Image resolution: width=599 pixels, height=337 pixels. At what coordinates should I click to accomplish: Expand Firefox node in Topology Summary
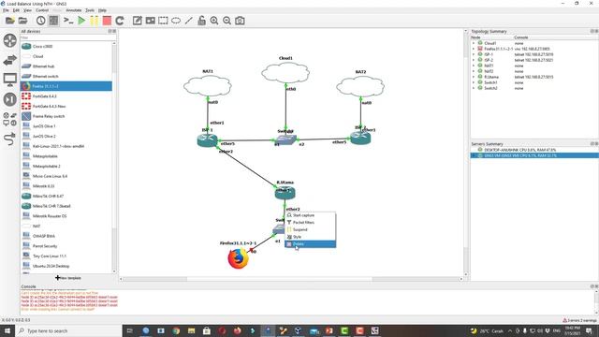474,49
